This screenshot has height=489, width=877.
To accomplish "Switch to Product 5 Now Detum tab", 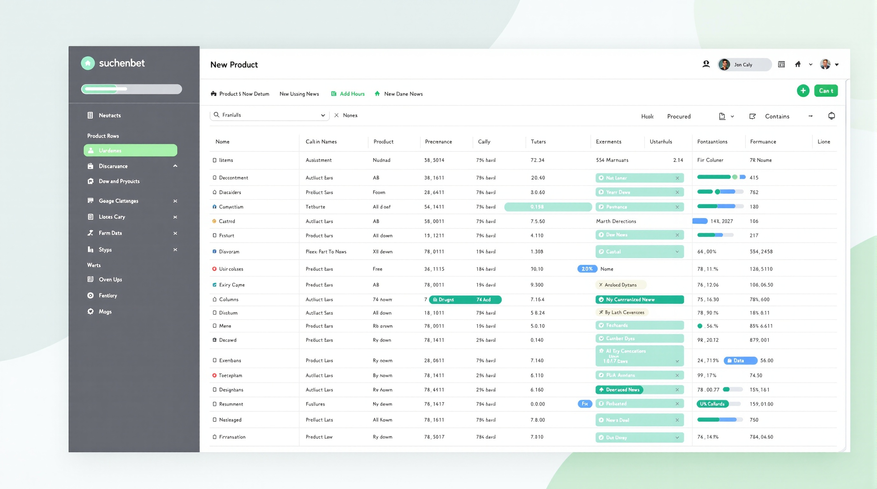I will coord(240,94).
